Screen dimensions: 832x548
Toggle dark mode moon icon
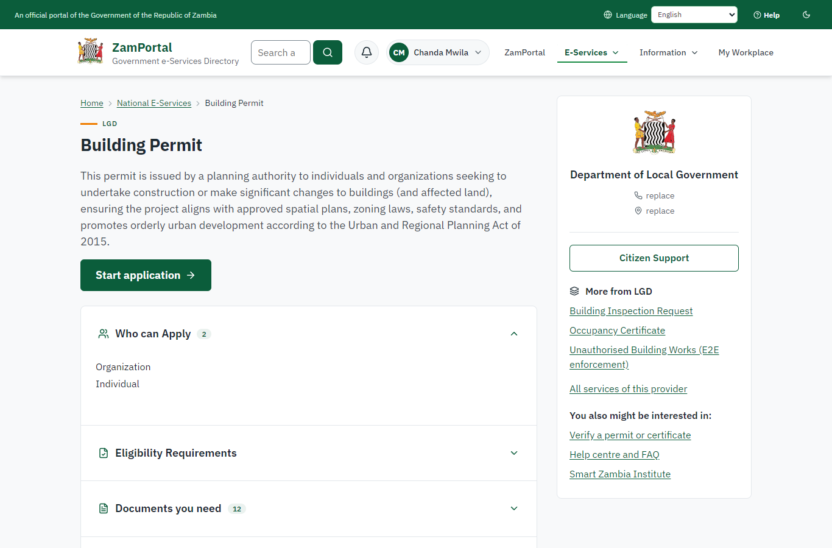point(806,15)
